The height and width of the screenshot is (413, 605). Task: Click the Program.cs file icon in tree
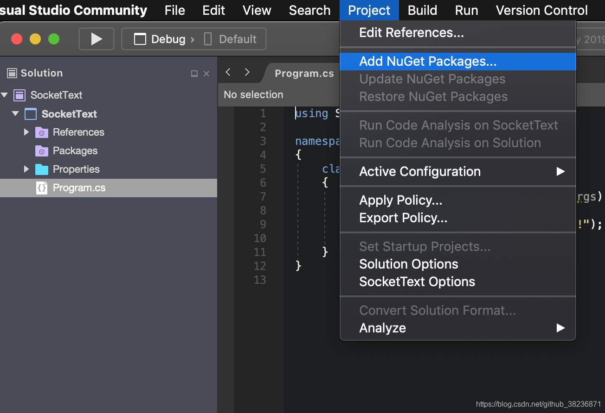42,188
